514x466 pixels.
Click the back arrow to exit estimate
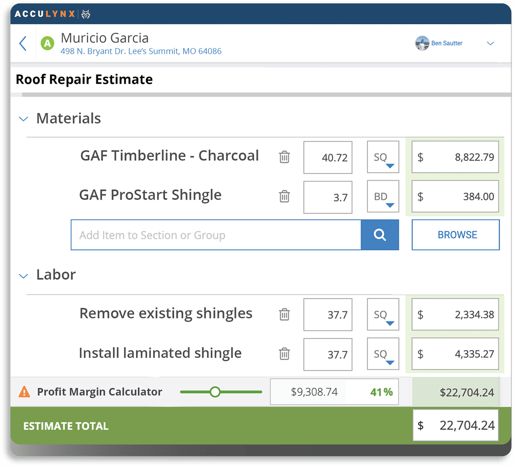coord(23,43)
